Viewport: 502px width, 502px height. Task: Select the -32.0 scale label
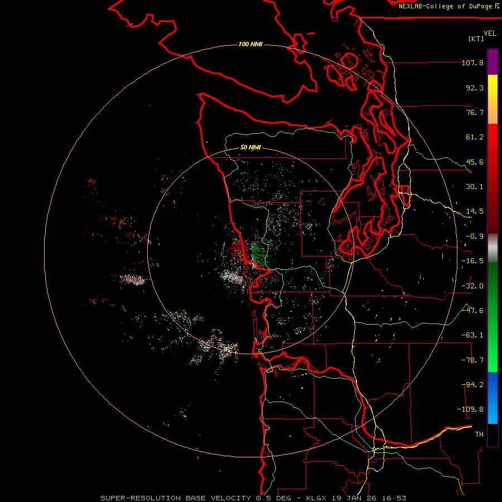[x=472, y=286]
